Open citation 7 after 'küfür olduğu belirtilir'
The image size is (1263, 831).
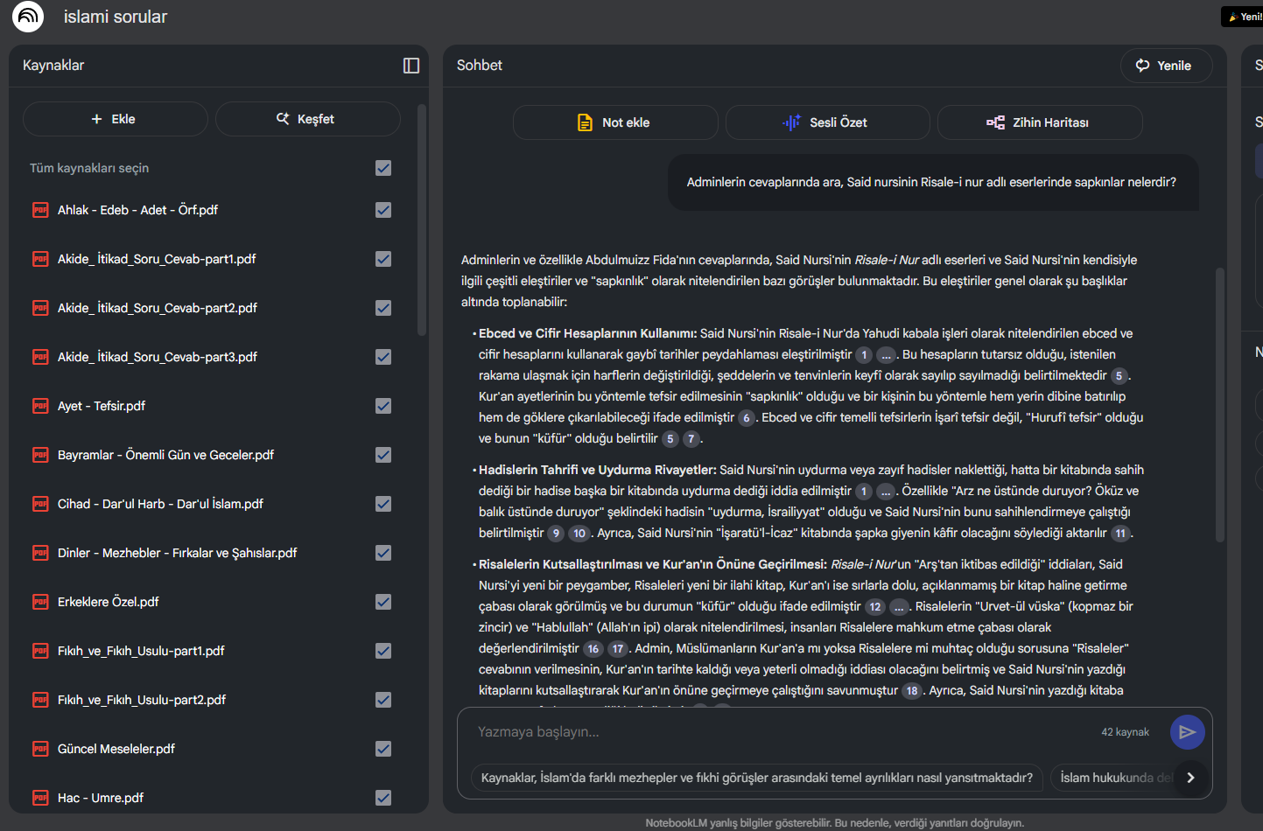(691, 439)
